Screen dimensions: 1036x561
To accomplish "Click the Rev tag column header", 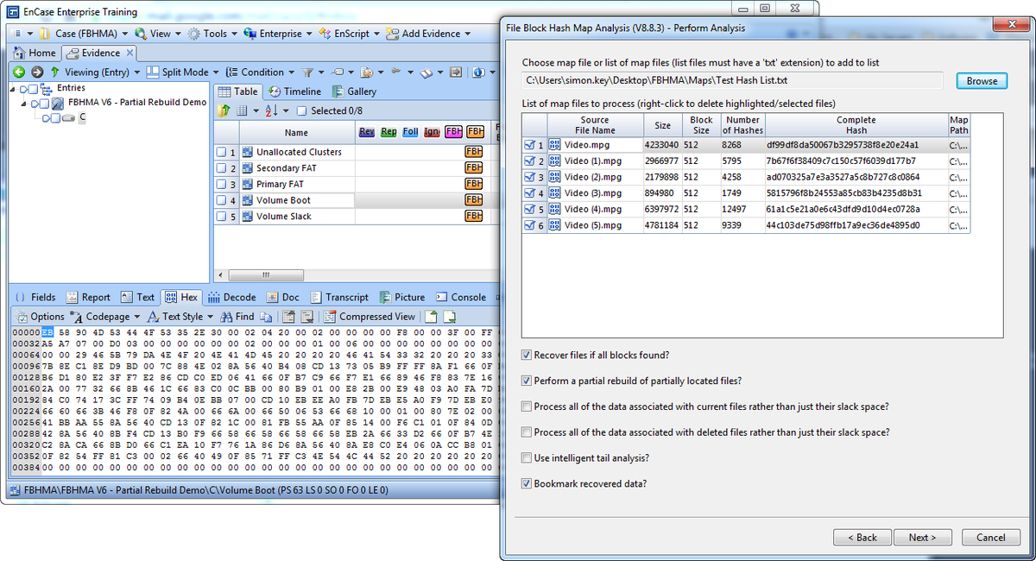I will click(x=366, y=132).
